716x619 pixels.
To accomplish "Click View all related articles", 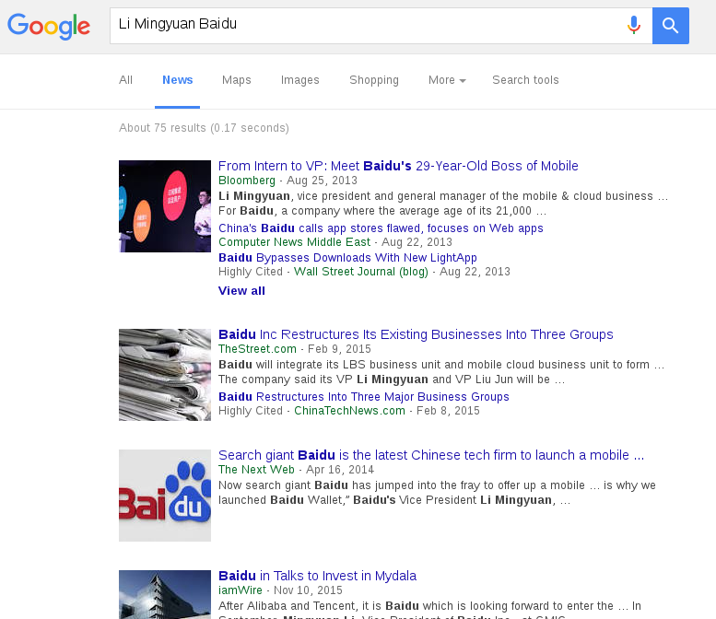I will [x=241, y=291].
